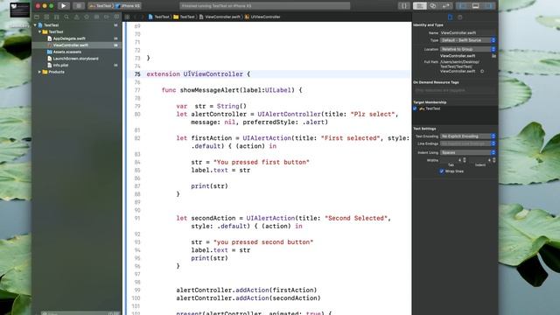Show the Test navigator
The width and height of the screenshot is (560, 315).
click(x=87, y=17)
